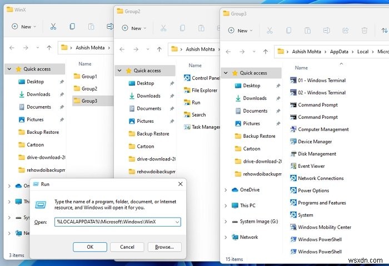389x266 pixels.
Task: Click the Sort icon in Group3 window toolbar
Action: [x=385, y=31]
